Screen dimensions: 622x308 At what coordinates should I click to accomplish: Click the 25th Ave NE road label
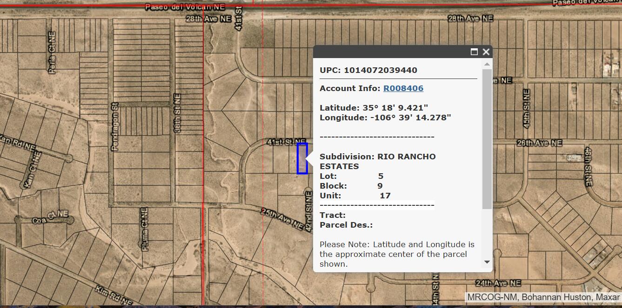coord(282,219)
